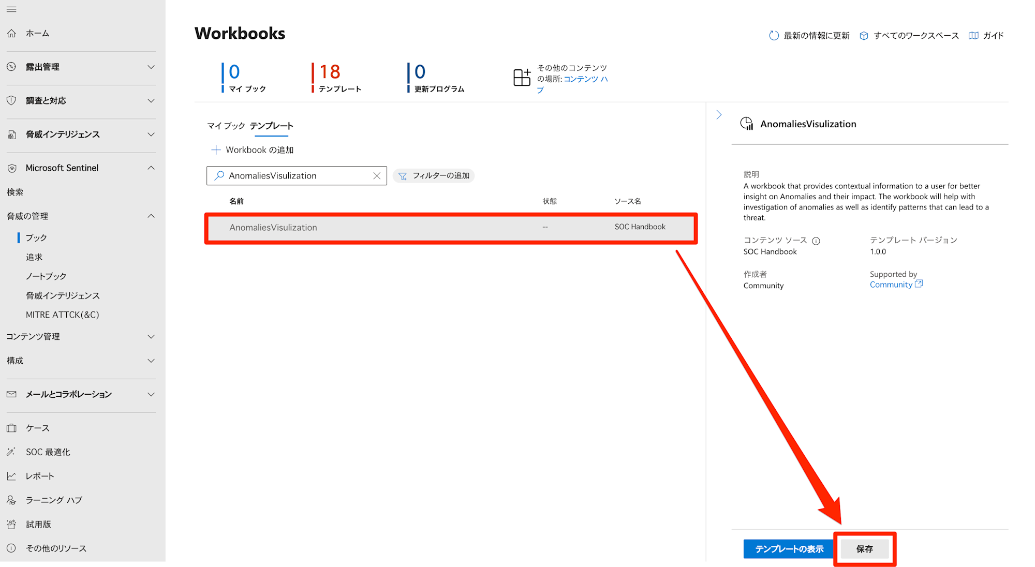Expand the 脅威インテリジェンス top-level section
Image resolution: width=1035 pixels, height=567 pixels.
(151, 135)
